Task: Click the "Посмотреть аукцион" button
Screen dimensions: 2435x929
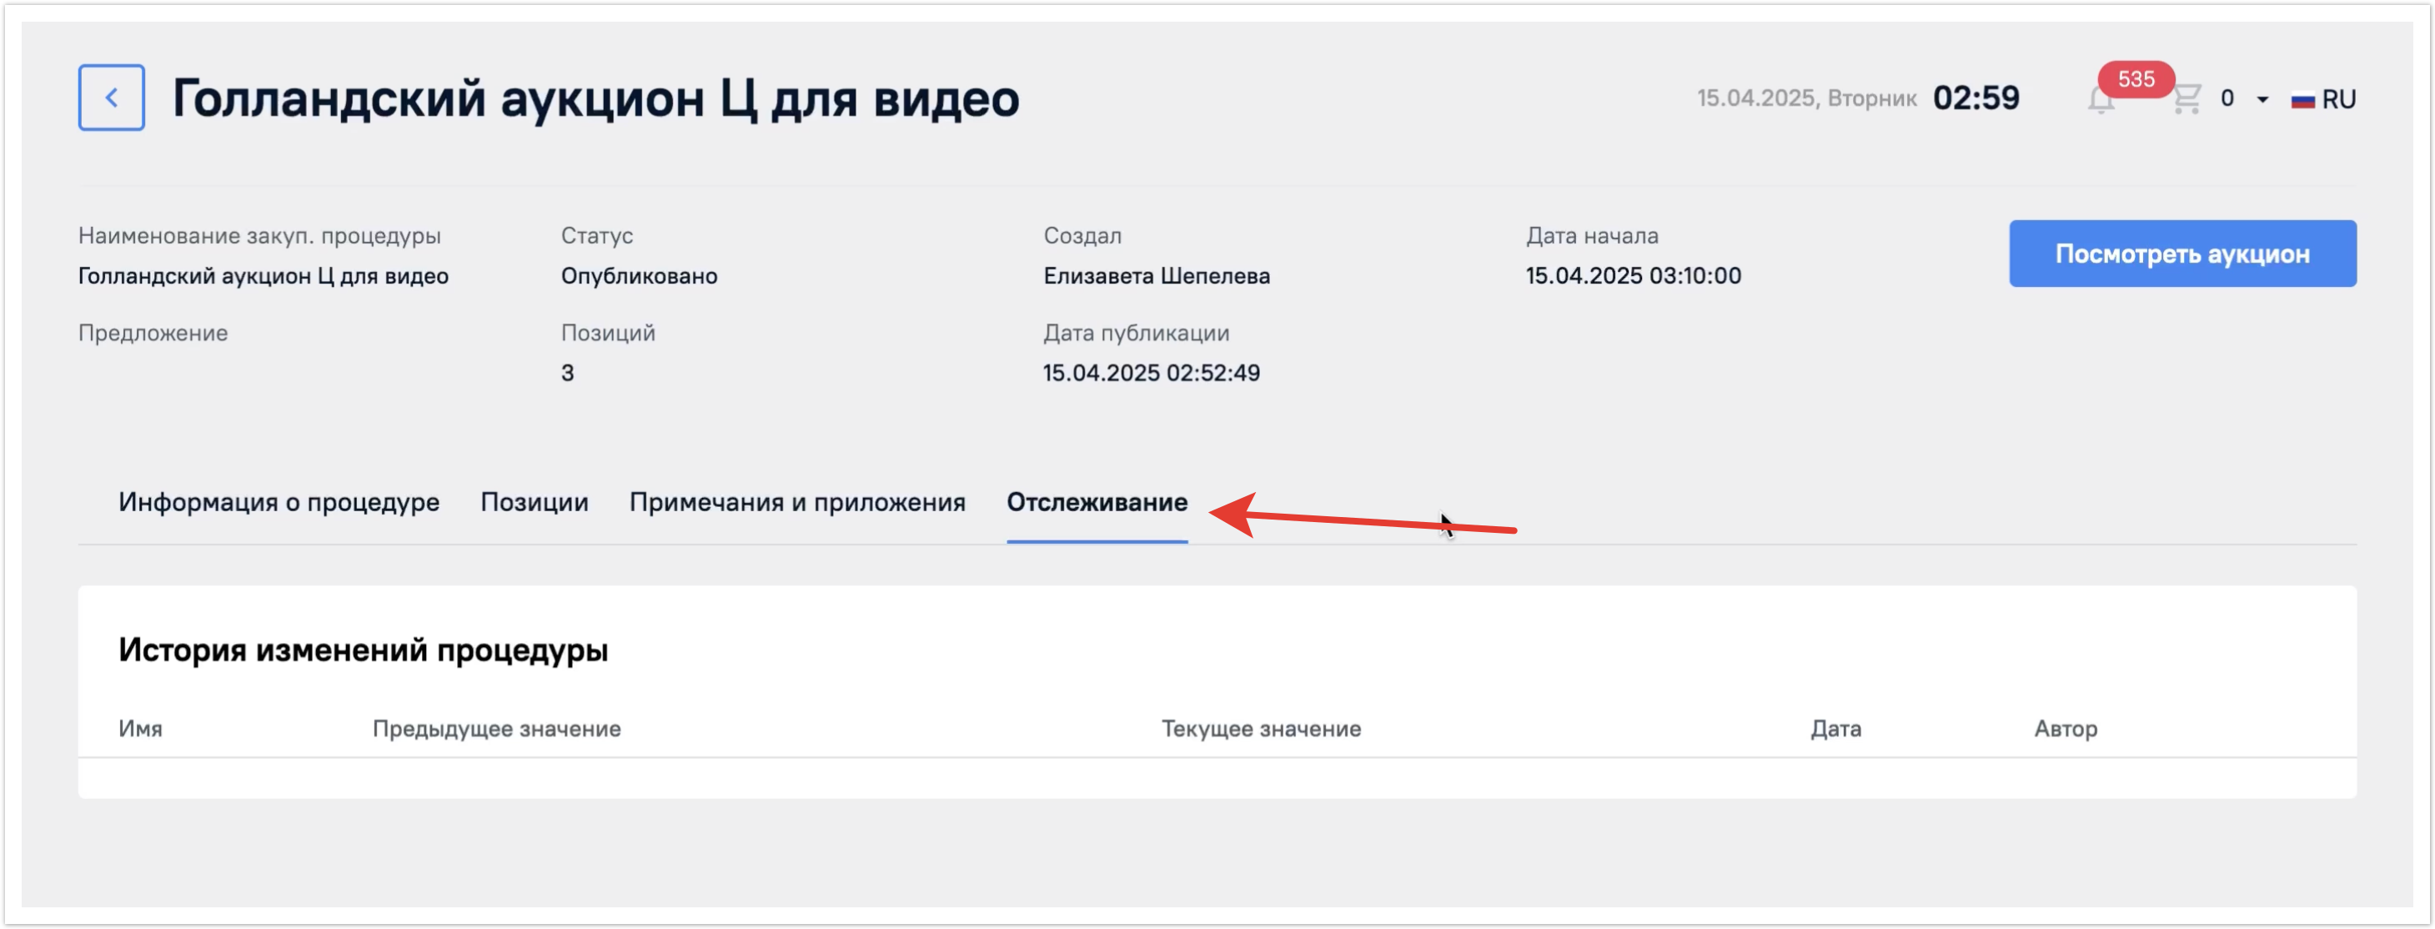Action: (2181, 254)
